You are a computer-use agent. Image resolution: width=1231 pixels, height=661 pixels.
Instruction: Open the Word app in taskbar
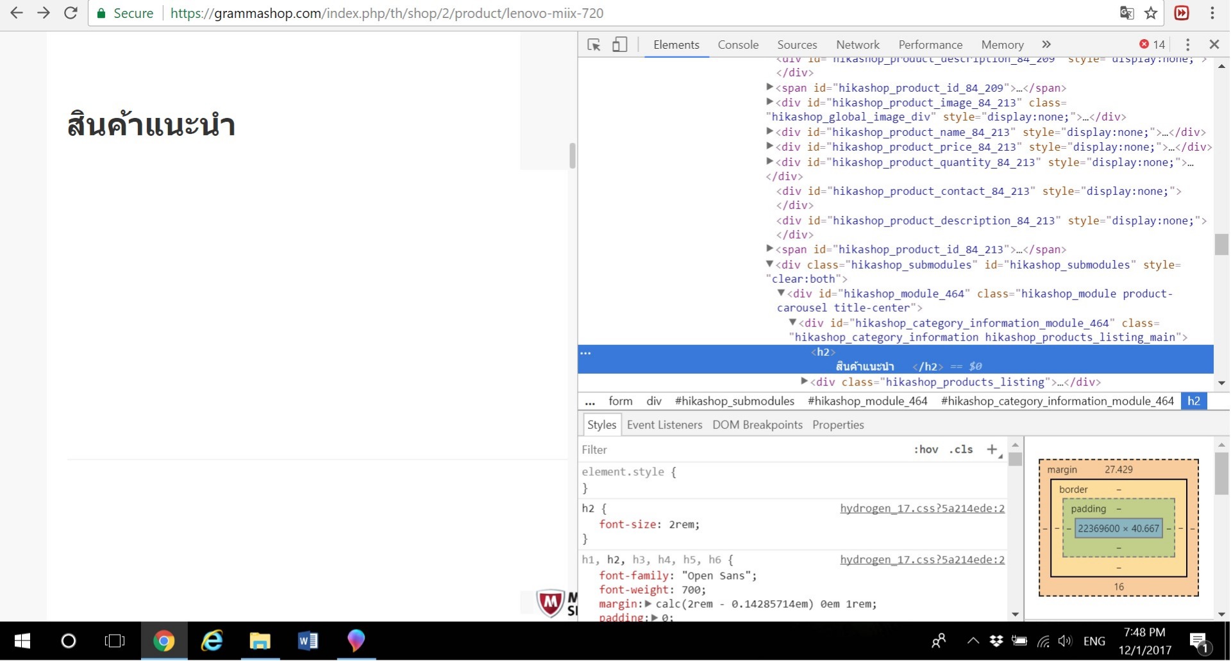point(308,640)
